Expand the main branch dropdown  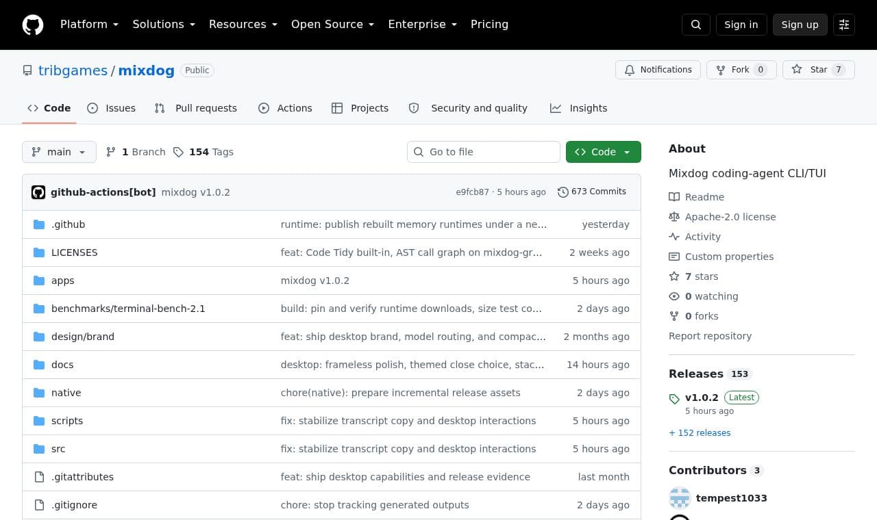click(59, 152)
